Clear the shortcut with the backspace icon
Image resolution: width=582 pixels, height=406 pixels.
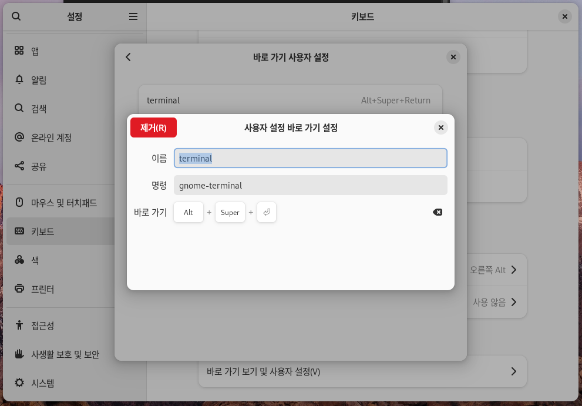click(438, 212)
